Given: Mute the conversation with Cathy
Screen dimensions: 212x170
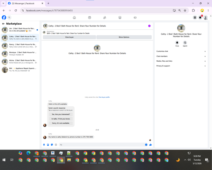Looking at the screenshot, I should tap(177, 42).
